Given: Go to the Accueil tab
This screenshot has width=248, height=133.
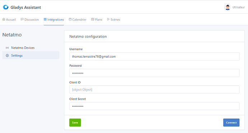Looking at the screenshot, I should coord(9,19).
